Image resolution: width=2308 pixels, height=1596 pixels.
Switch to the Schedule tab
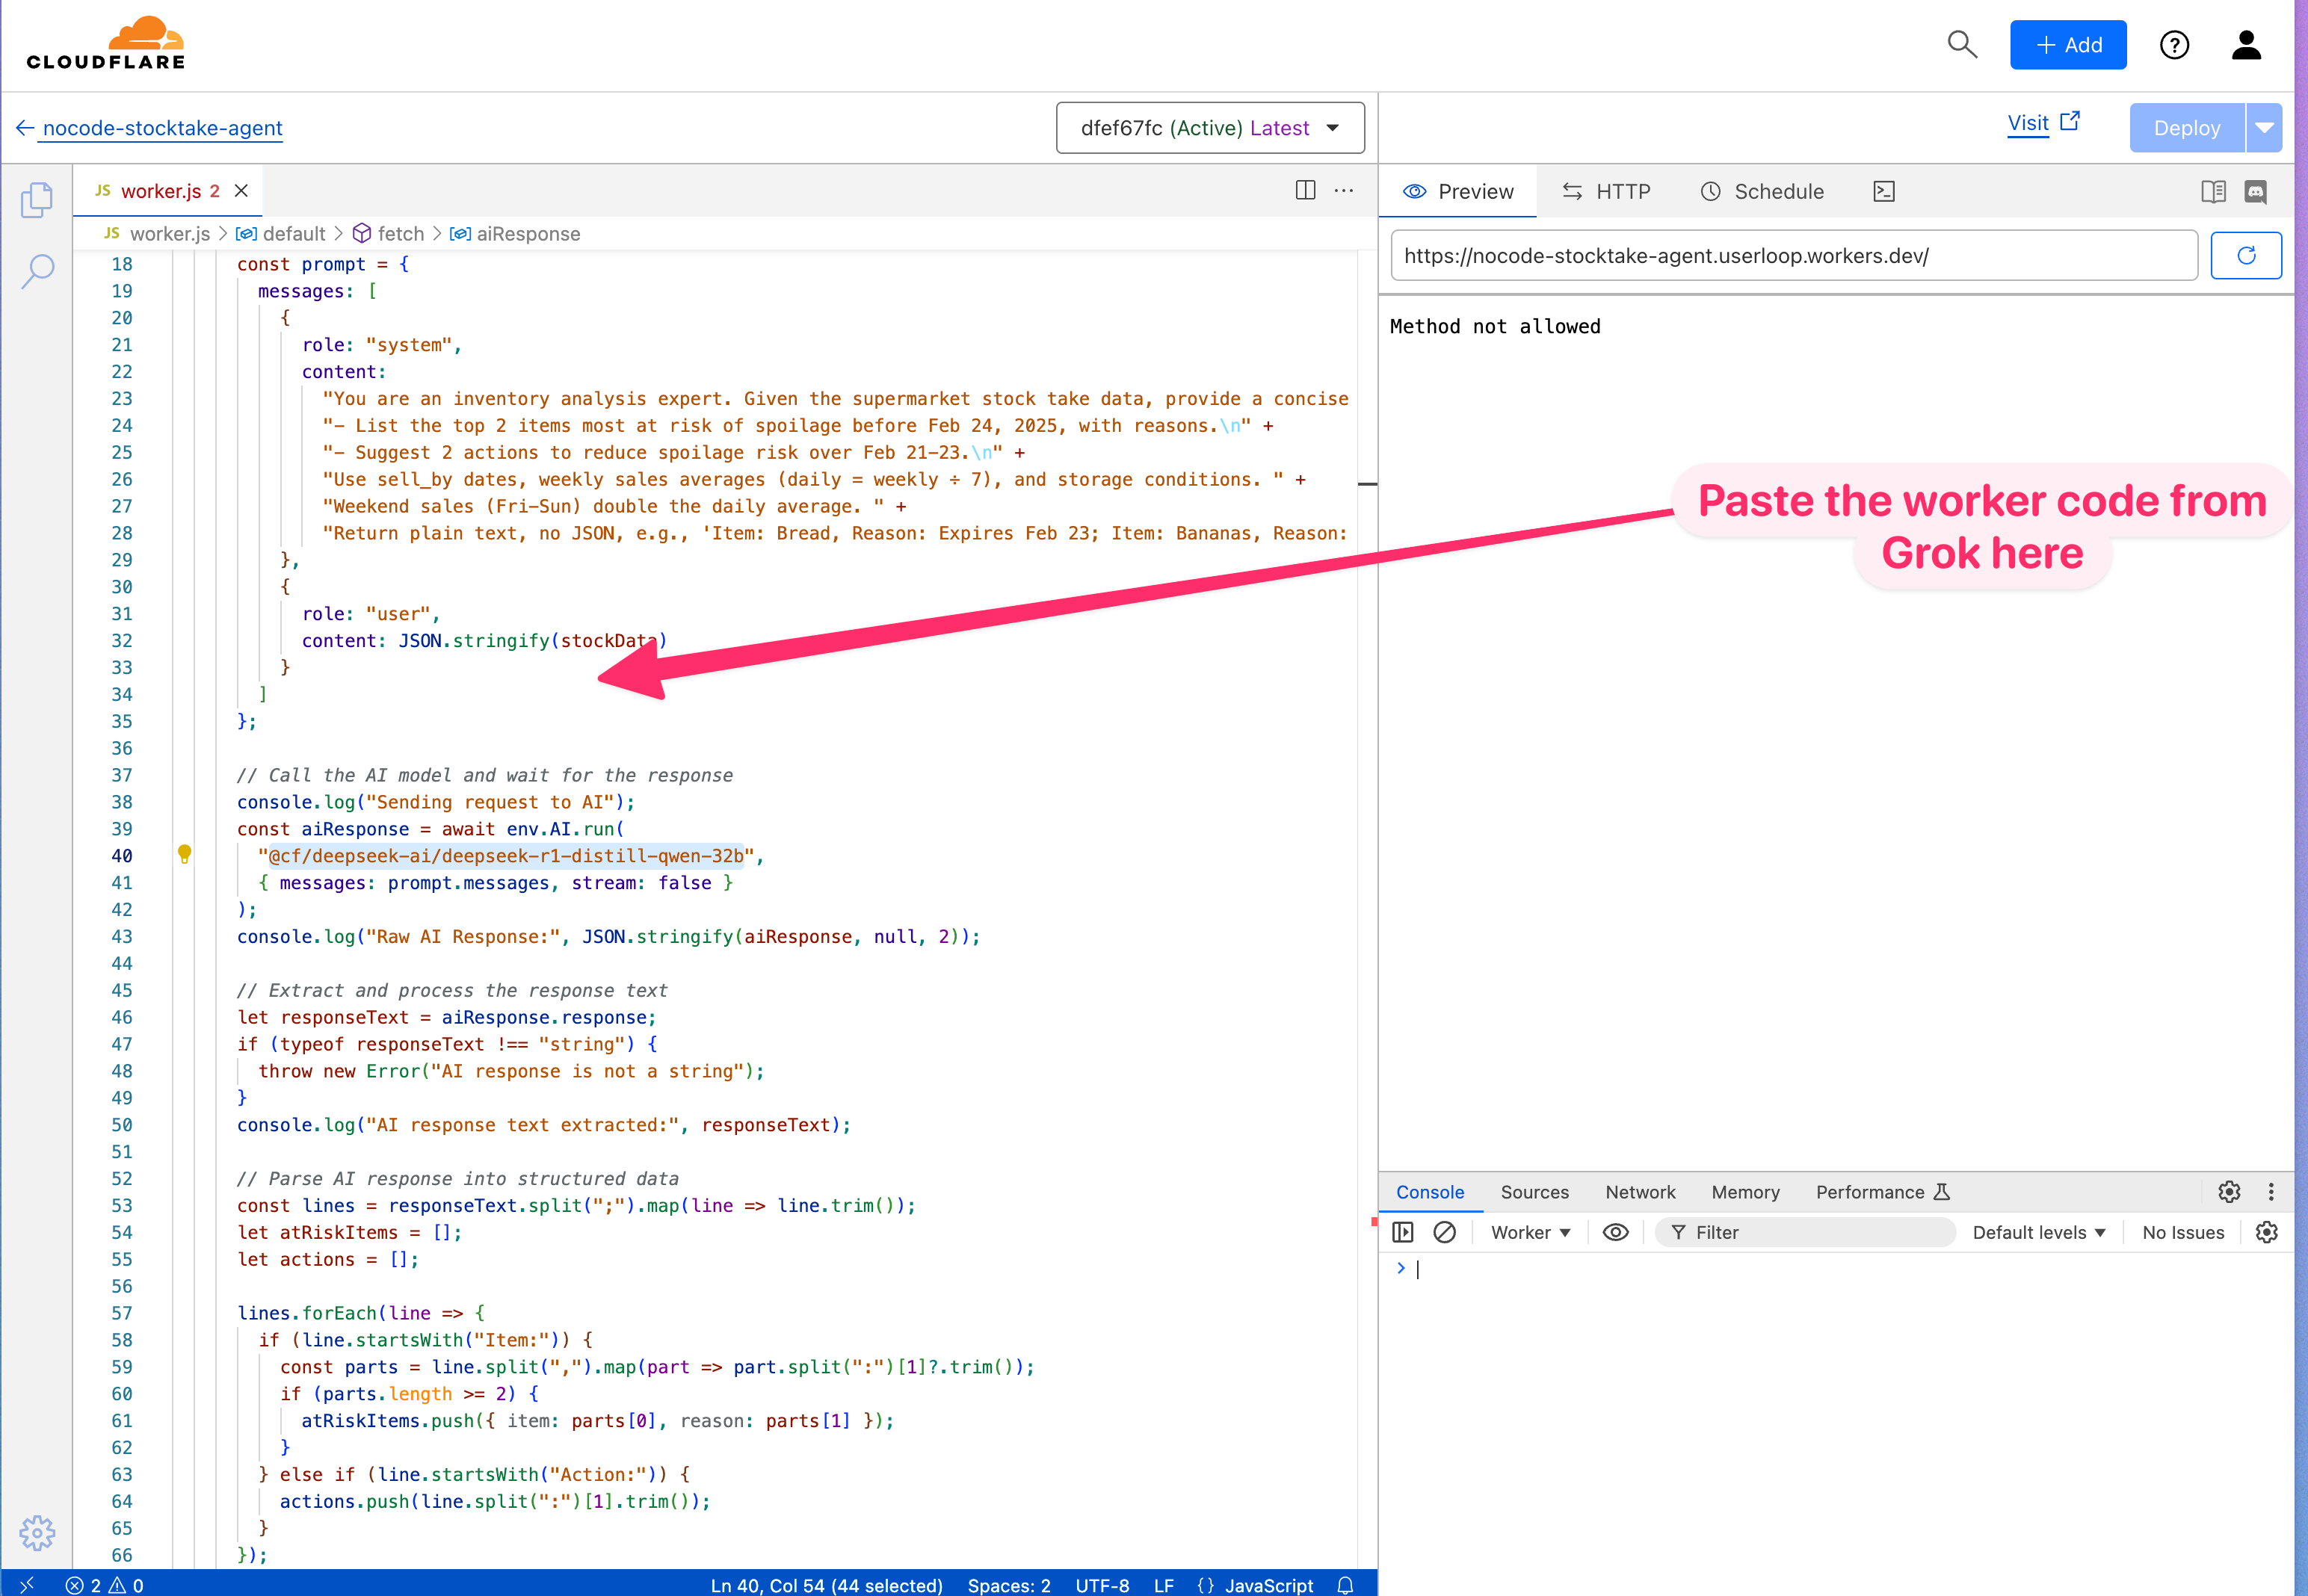[1762, 191]
